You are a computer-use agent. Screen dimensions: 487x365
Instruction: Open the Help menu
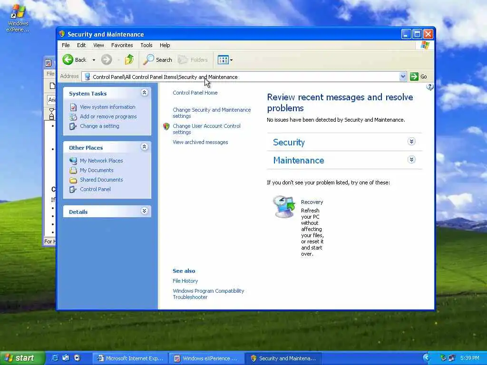[165, 45]
